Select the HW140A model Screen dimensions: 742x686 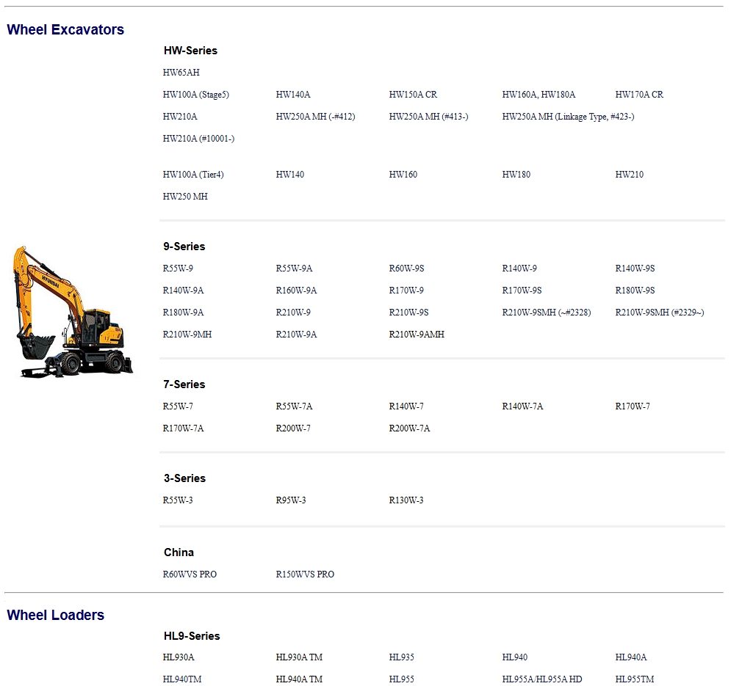click(x=293, y=95)
